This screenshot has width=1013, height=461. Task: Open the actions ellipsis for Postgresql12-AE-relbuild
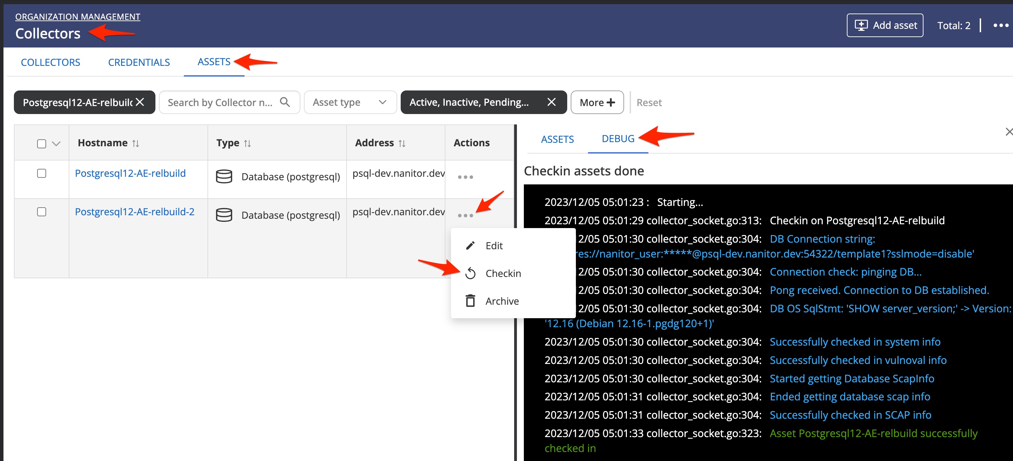coord(465,177)
